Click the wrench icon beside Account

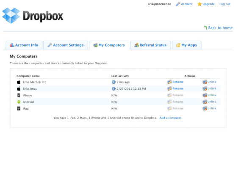pos(178,4)
